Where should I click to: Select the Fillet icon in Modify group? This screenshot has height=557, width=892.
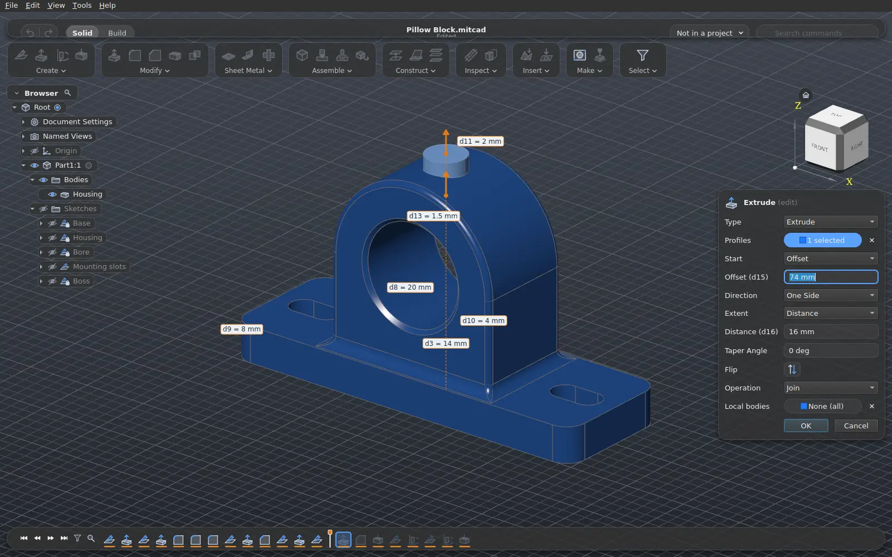point(135,55)
